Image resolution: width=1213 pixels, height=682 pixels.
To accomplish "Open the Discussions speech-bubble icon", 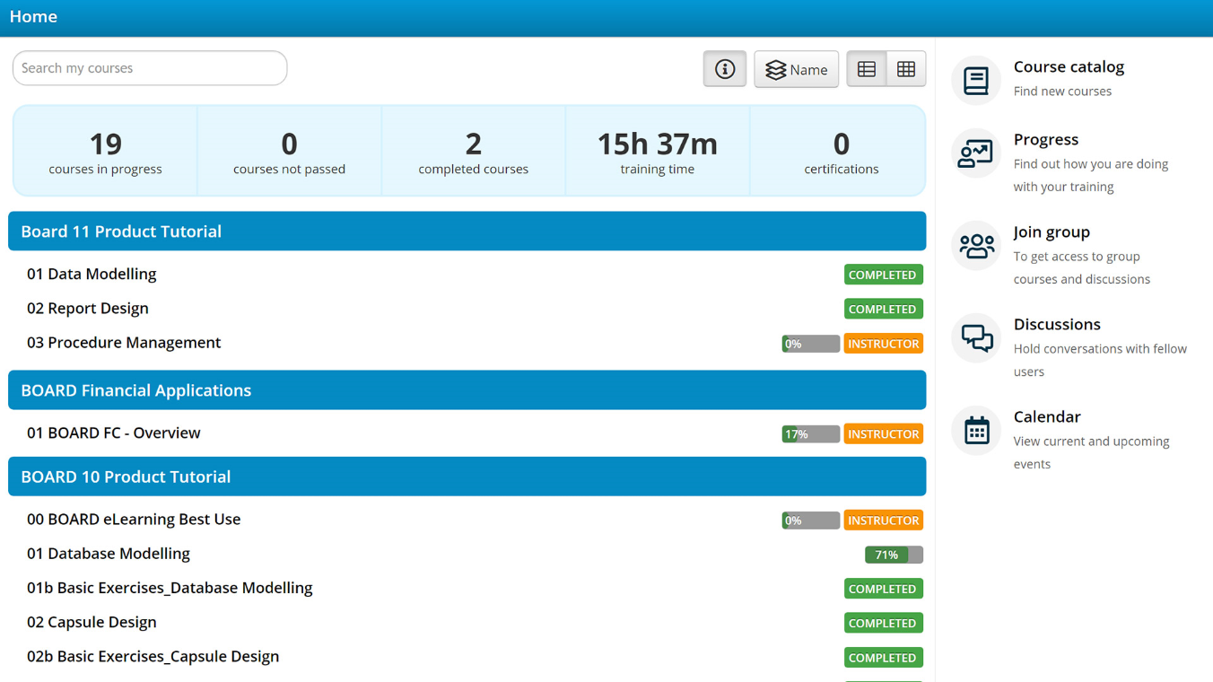I will pyautogui.click(x=976, y=338).
